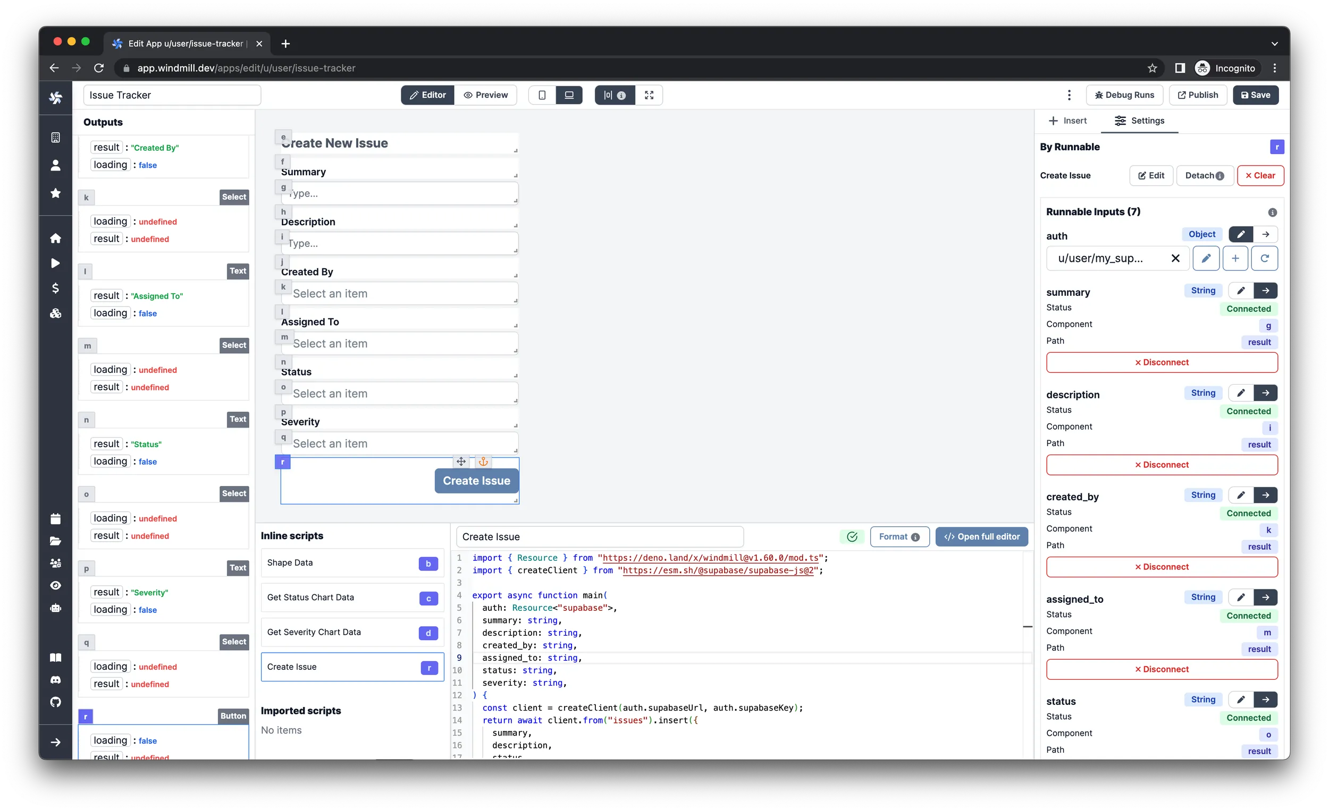Switch to mobile preview layout
The height and width of the screenshot is (811, 1329).
tap(542, 95)
